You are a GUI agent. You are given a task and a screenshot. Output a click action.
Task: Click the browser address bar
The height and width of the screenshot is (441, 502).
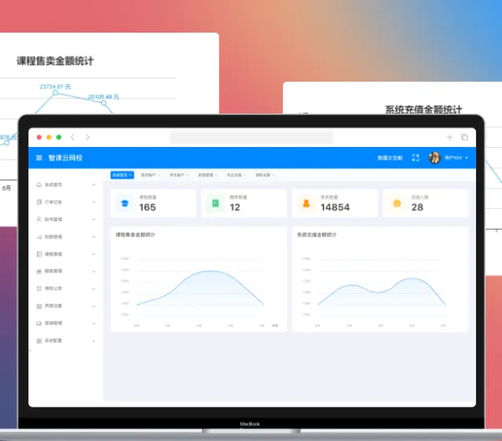tap(251, 137)
